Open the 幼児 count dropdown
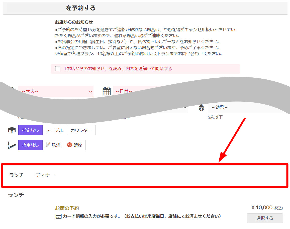 click(x=245, y=107)
